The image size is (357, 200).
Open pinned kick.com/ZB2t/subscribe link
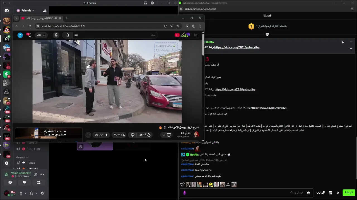pos(237,47)
